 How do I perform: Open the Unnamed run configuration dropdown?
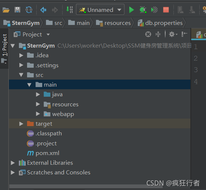[100, 10]
